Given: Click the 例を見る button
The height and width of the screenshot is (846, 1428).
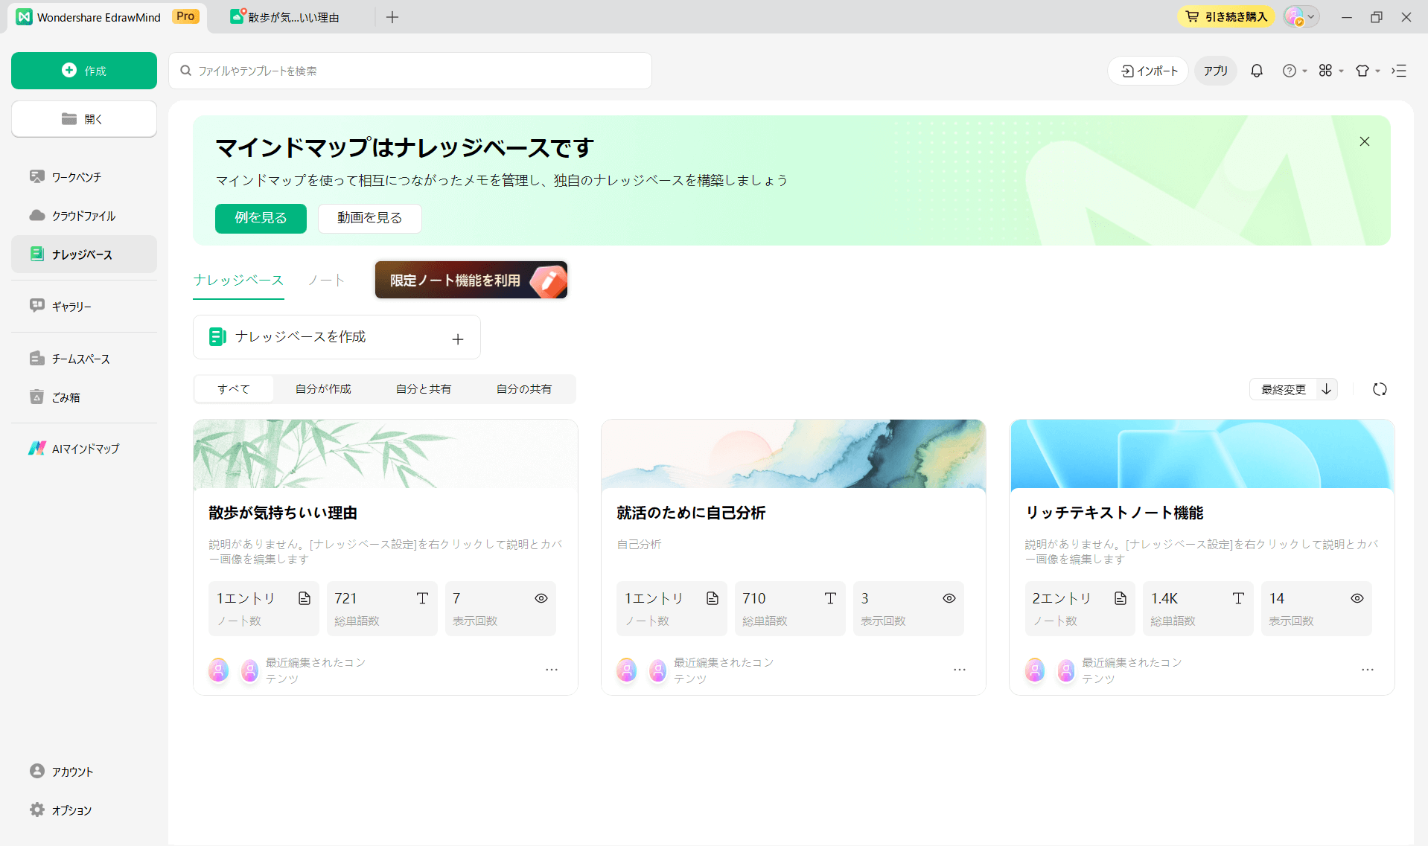Looking at the screenshot, I should [260, 218].
